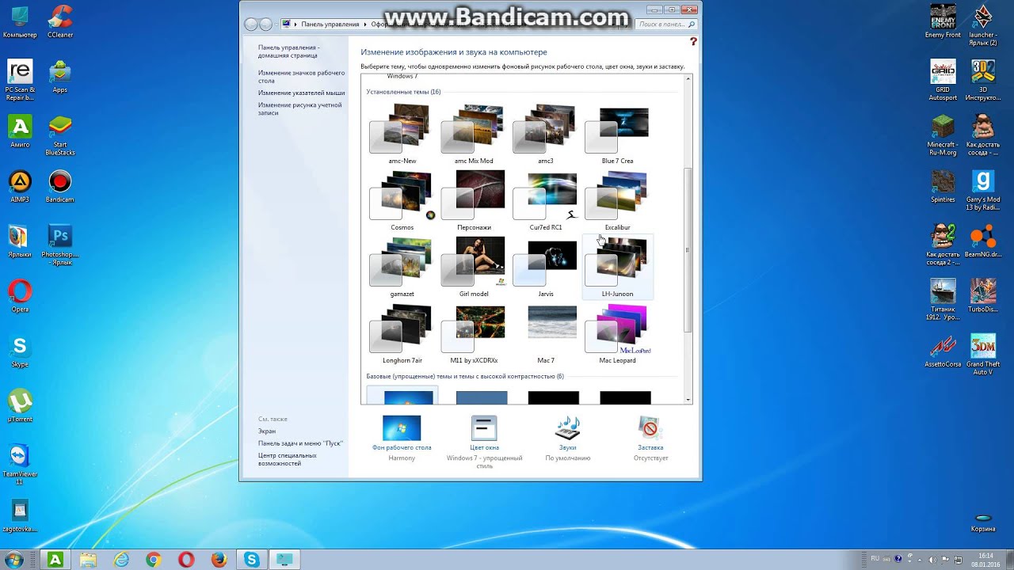
Task: Select the Excalibur theme
Action: 617,200
